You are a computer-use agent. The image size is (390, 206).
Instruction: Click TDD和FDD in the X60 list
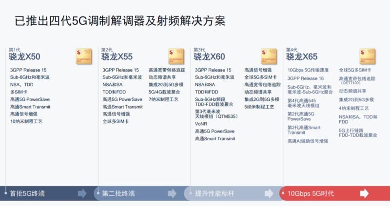(x=206, y=92)
